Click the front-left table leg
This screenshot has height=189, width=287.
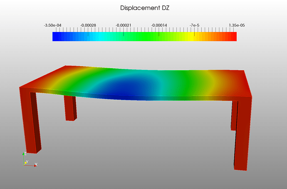click(31, 120)
